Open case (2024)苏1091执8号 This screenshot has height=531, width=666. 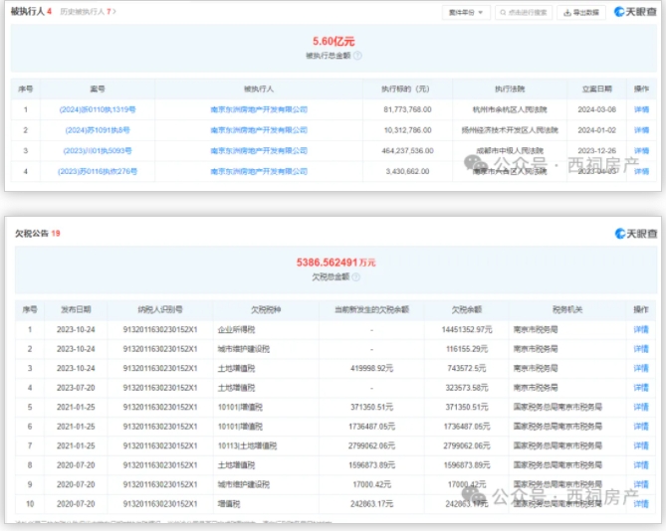(x=98, y=130)
